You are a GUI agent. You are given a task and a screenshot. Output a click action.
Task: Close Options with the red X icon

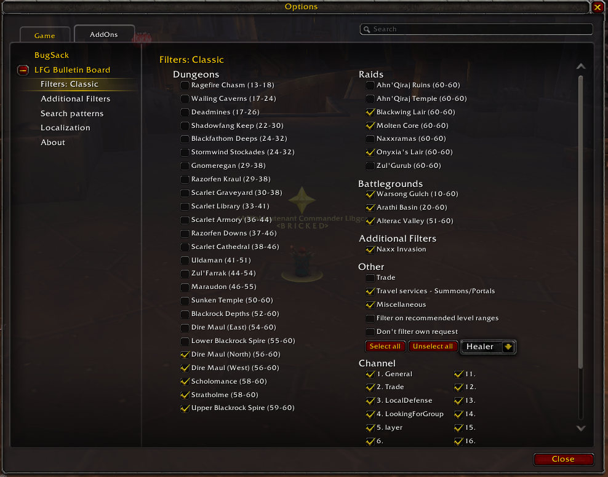coord(597,7)
